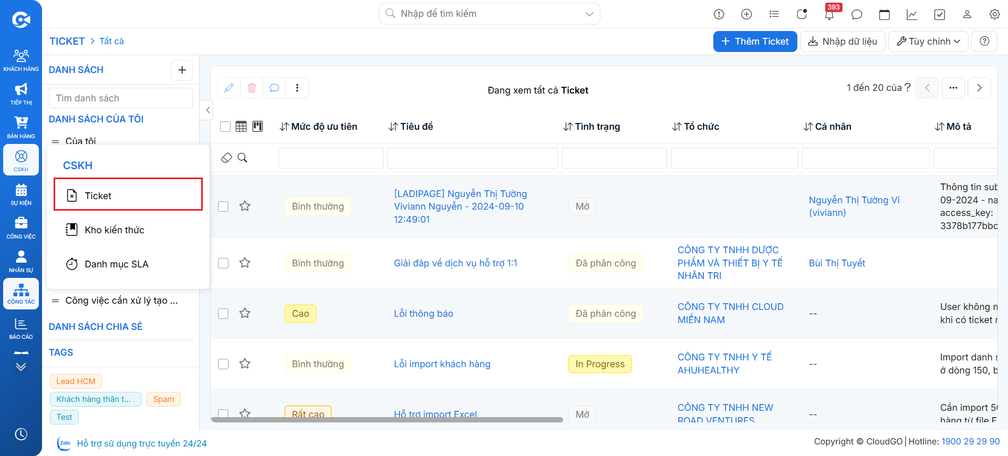Click the TICKET breadcrumb link
This screenshot has width=1008, height=456.
click(x=67, y=41)
